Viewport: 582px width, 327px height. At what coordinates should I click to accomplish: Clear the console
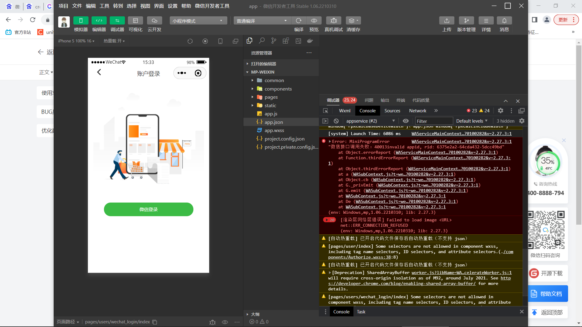(336, 121)
